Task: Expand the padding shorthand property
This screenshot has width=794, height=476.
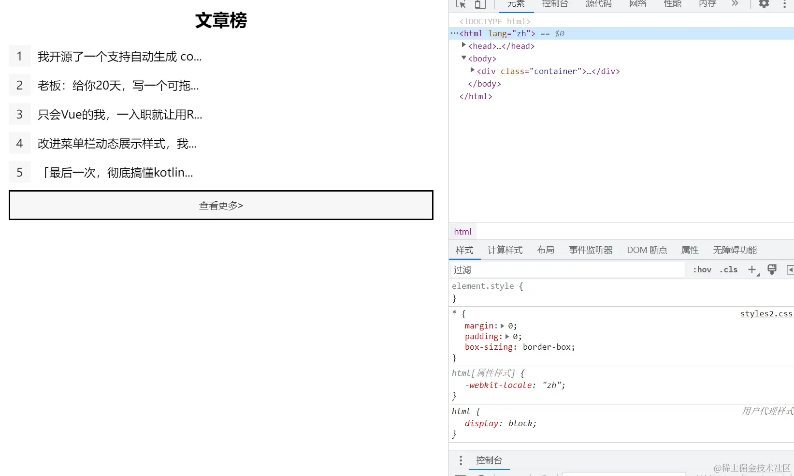Action: pos(507,337)
